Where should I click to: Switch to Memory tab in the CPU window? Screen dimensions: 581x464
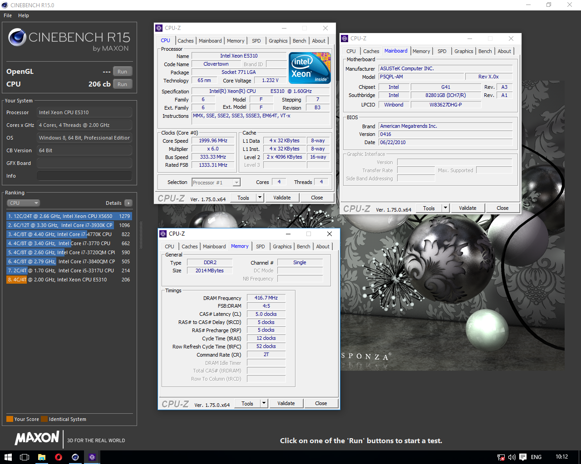[236, 41]
